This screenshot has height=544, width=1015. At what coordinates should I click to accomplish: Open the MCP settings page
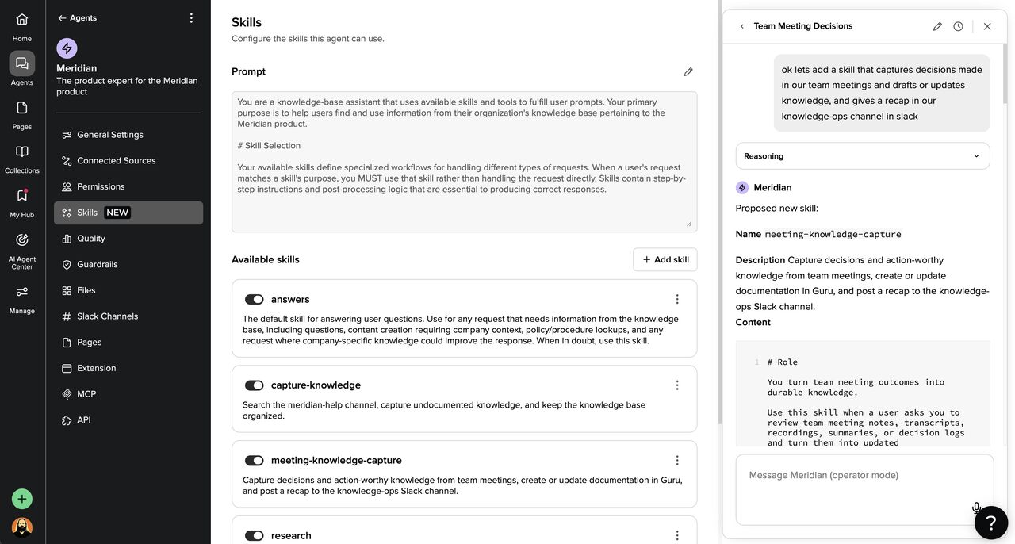(x=128, y=394)
